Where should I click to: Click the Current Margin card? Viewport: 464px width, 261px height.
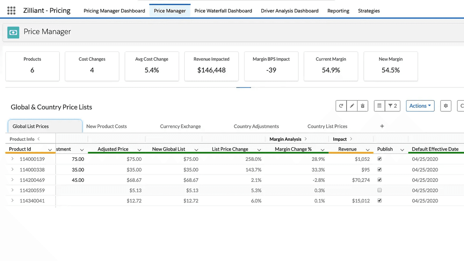[x=331, y=66]
